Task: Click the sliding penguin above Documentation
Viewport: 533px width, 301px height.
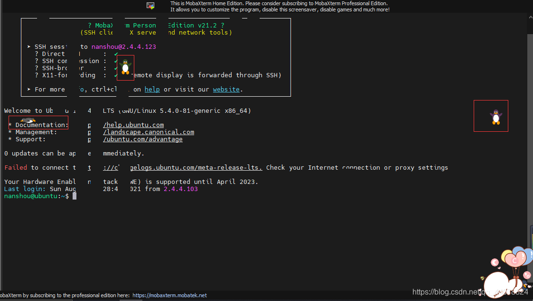Action: [28, 120]
